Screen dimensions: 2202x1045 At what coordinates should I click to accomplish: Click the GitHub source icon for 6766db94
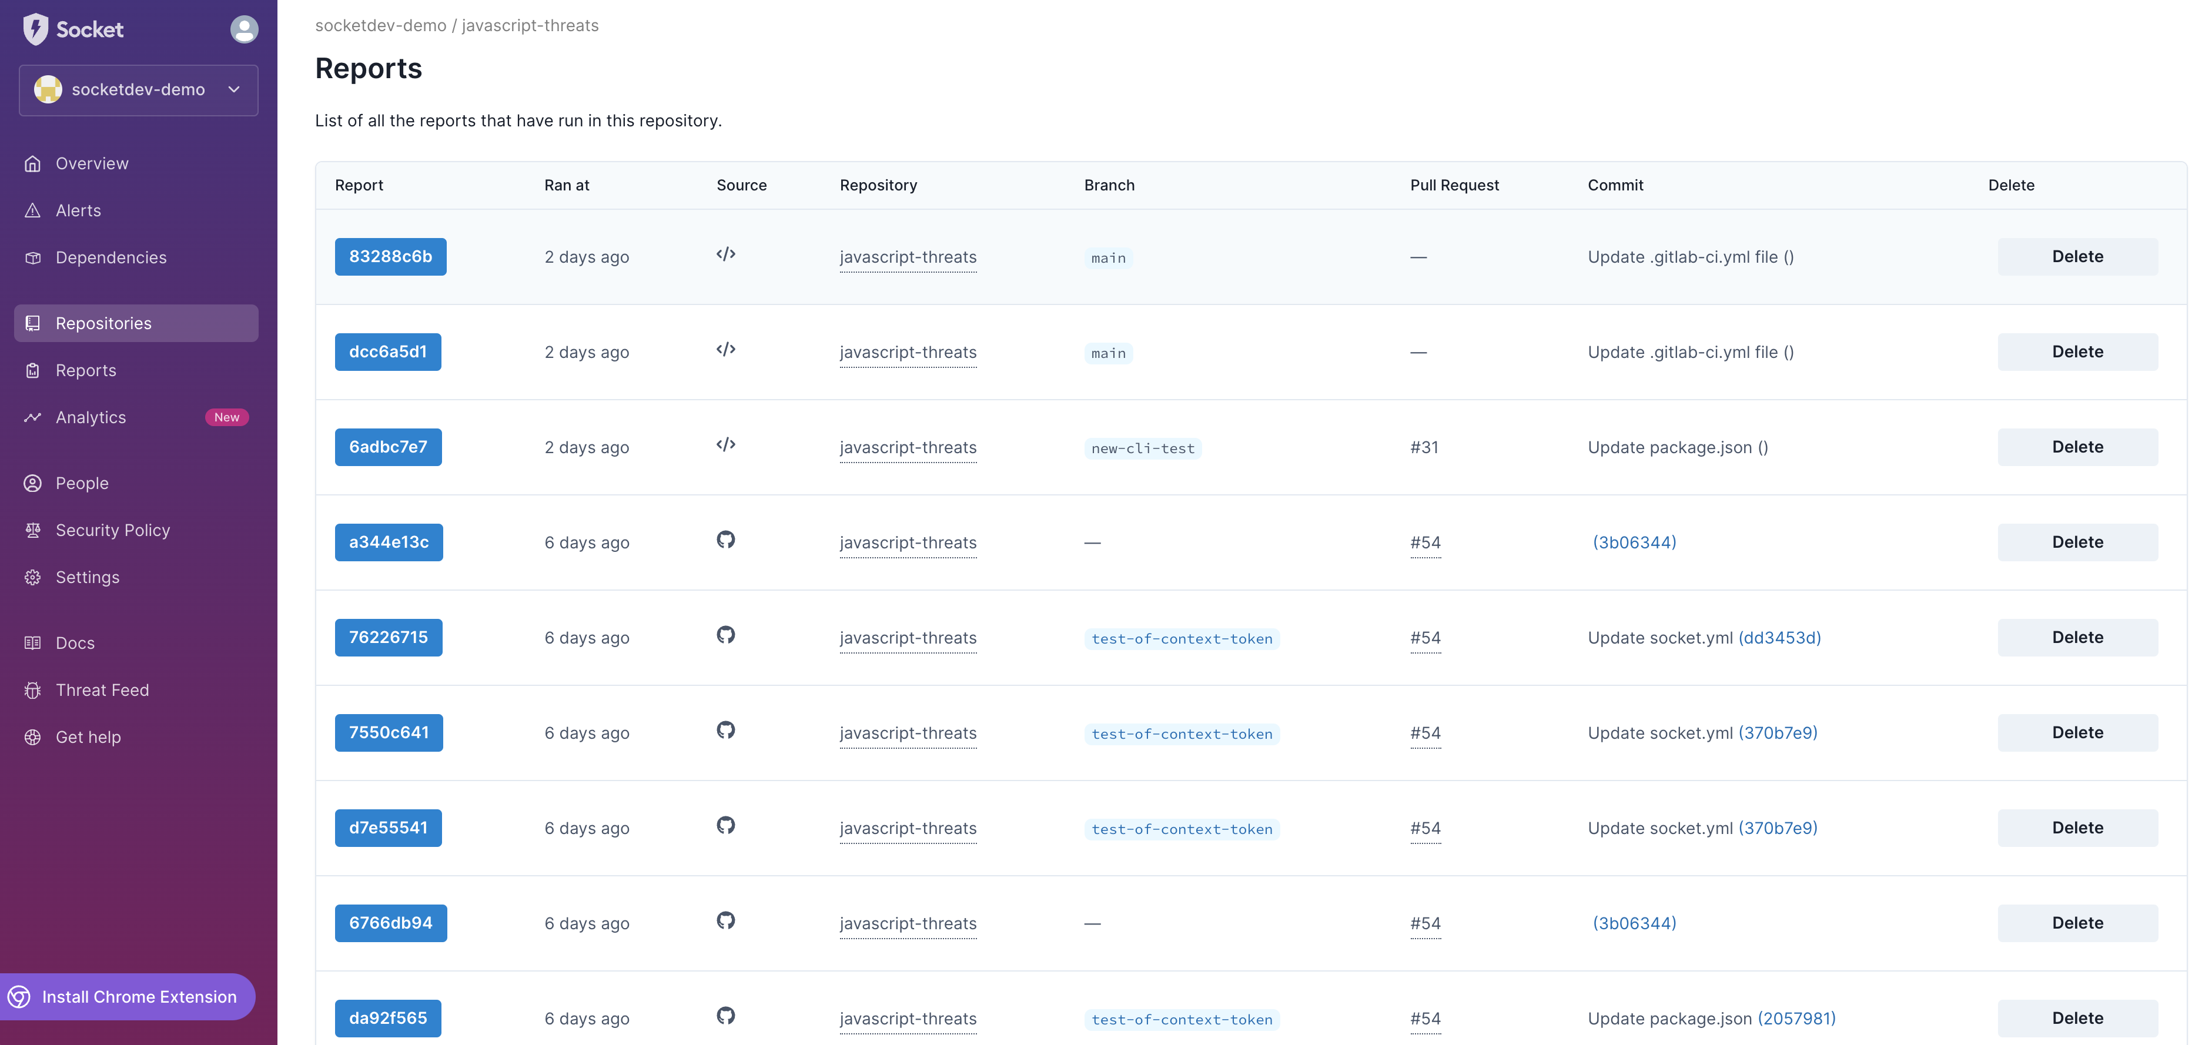point(726,920)
